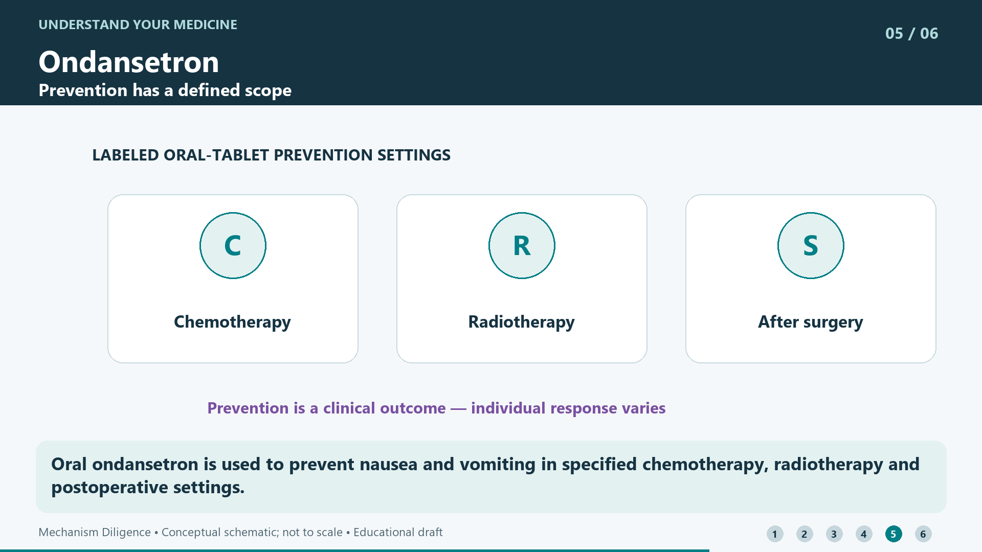Screen dimensions: 982x552
Task: Jump to slide 6 page dot
Action: tap(923, 534)
